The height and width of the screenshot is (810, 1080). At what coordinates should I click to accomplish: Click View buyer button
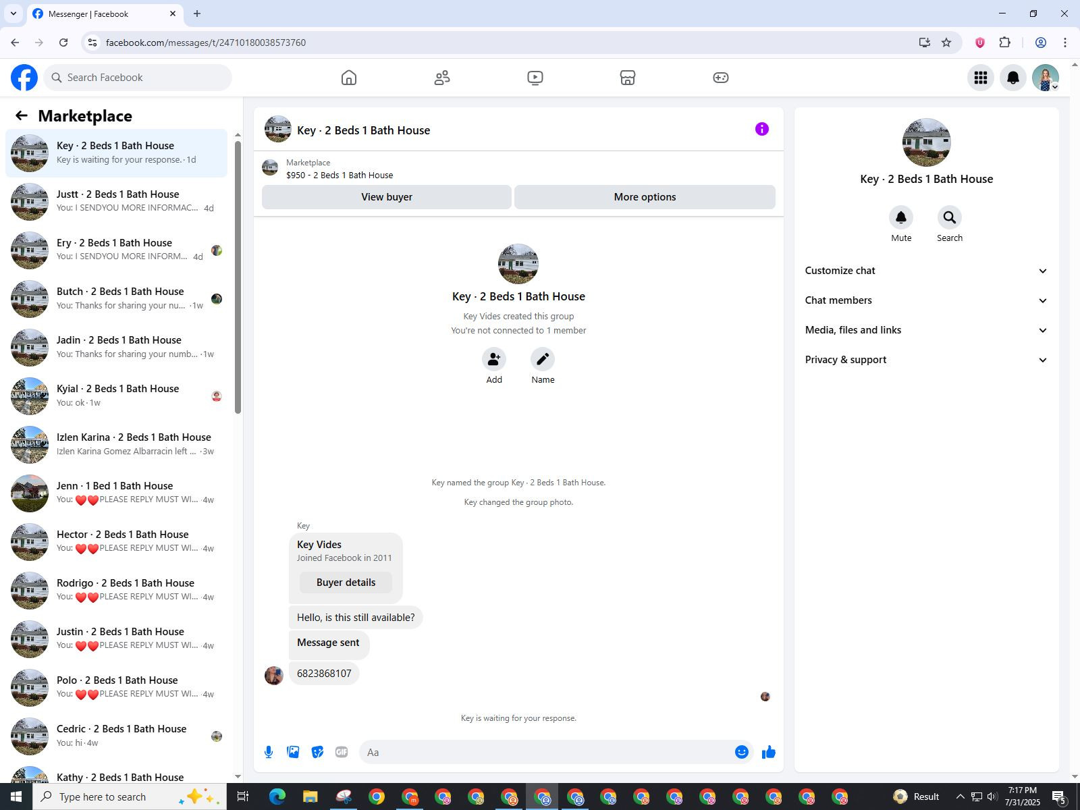coord(387,197)
